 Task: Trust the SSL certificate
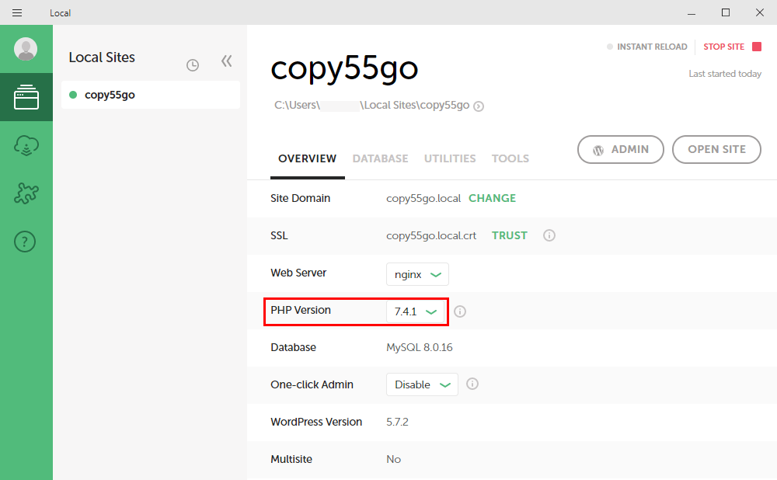point(510,235)
